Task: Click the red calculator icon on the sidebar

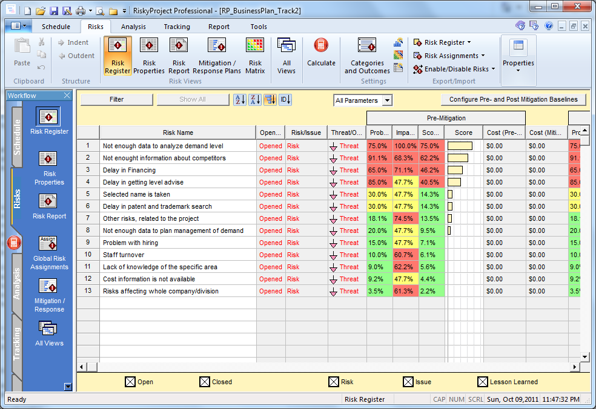Action: pyautogui.click(x=14, y=243)
